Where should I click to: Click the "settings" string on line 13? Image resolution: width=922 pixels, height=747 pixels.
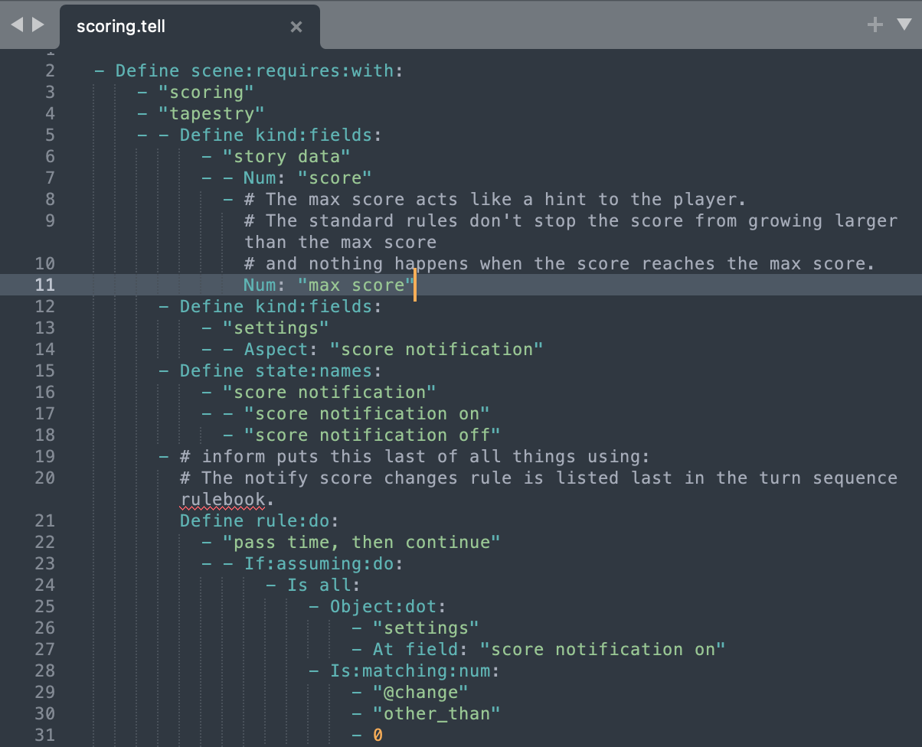pos(276,328)
